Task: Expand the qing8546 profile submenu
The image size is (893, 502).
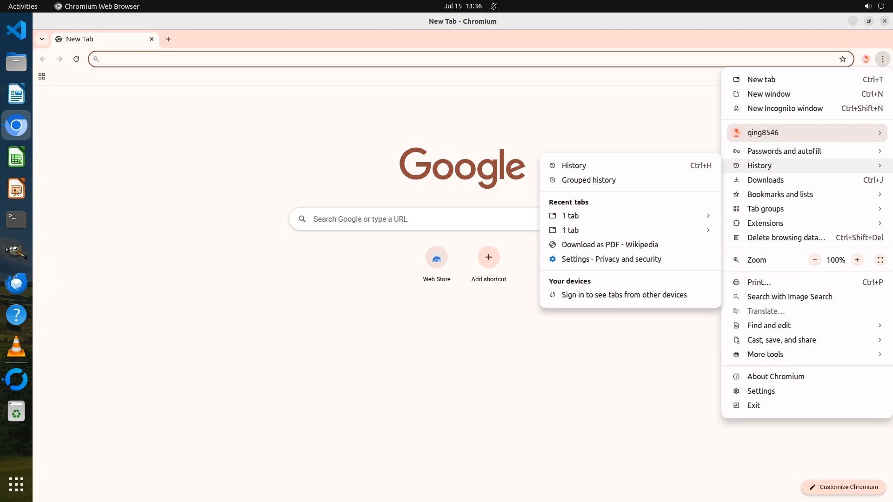Action: (806, 133)
